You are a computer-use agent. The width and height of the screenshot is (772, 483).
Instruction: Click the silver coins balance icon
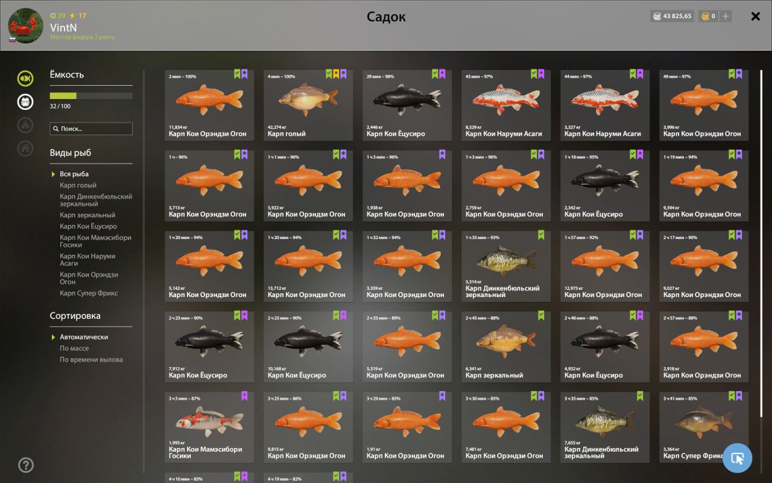tap(656, 16)
